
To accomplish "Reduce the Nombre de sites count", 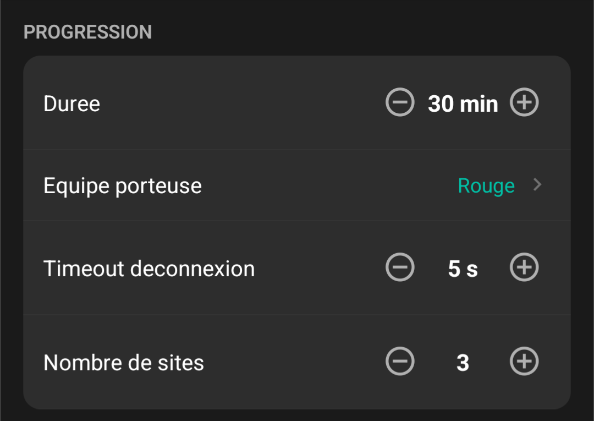I will pos(400,362).
